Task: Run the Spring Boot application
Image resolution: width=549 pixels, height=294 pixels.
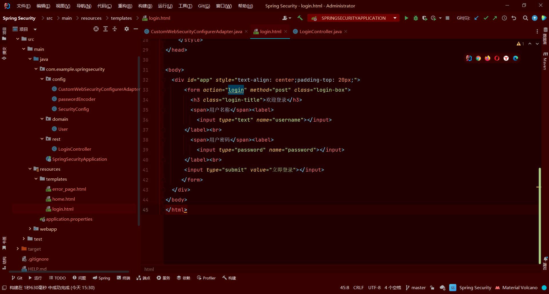Action: (407, 18)
